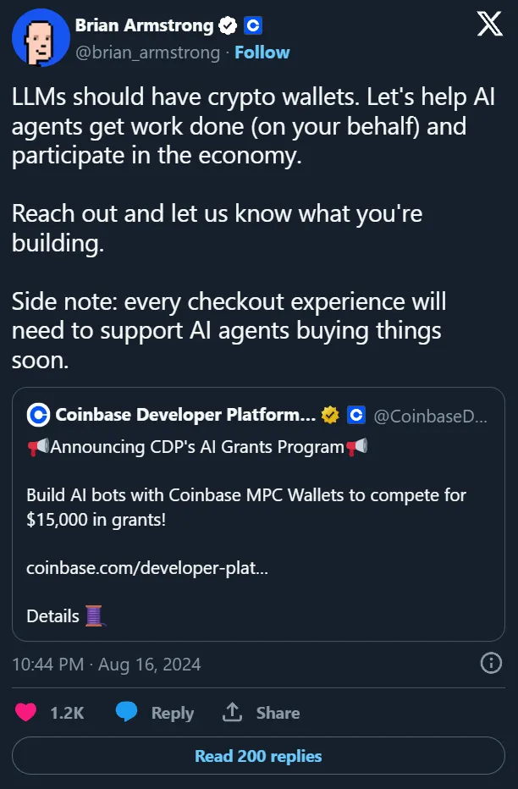
Task: Click the Coinbase affiliation badge by Brian's name
Action: pyautogui.click(x=252, y=26)
